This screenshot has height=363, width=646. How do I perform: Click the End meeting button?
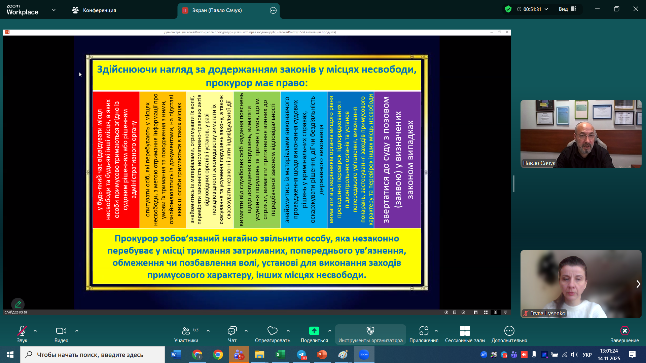pyautogui.click(x=624, y=331)
